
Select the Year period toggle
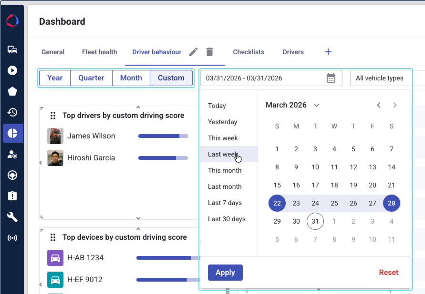pos(55,78)
